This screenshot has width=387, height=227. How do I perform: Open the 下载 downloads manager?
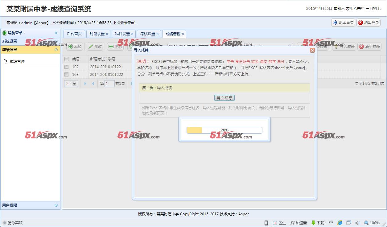tap(318, 223)
